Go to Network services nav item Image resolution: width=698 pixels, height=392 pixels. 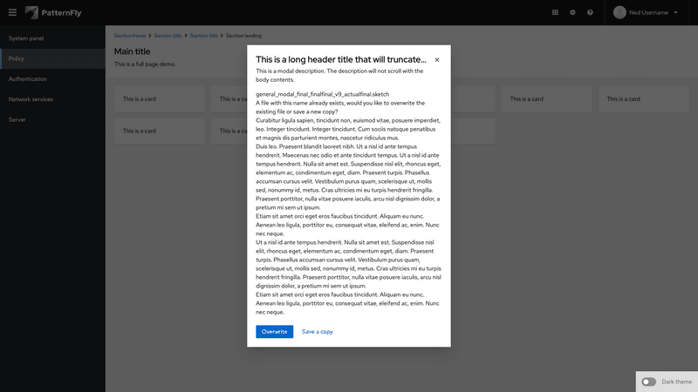pos(31,99)
